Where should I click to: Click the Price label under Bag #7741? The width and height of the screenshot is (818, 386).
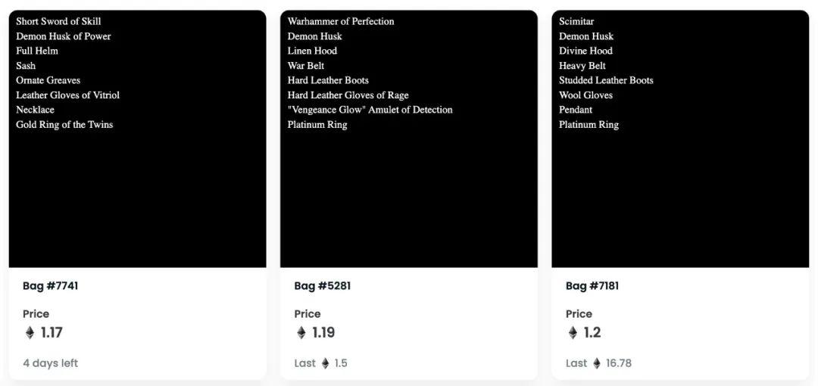click(x=36, y=313)
